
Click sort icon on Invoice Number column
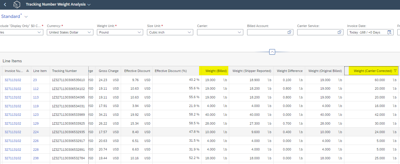(27, 71)
